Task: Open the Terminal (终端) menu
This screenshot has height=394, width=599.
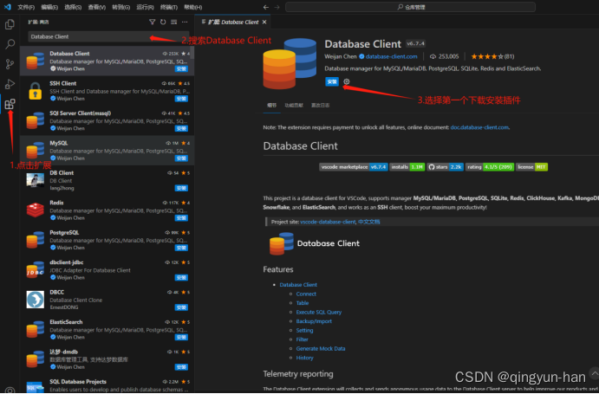Action: pyautogui.click(x=169, y=7)
